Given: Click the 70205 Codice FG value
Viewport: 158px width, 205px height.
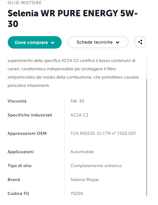Looking at the screenshot, I should click(x=77, y=193).
